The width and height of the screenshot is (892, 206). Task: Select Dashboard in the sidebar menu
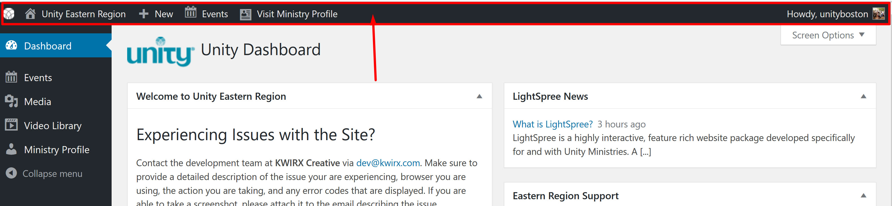point(47,46)
